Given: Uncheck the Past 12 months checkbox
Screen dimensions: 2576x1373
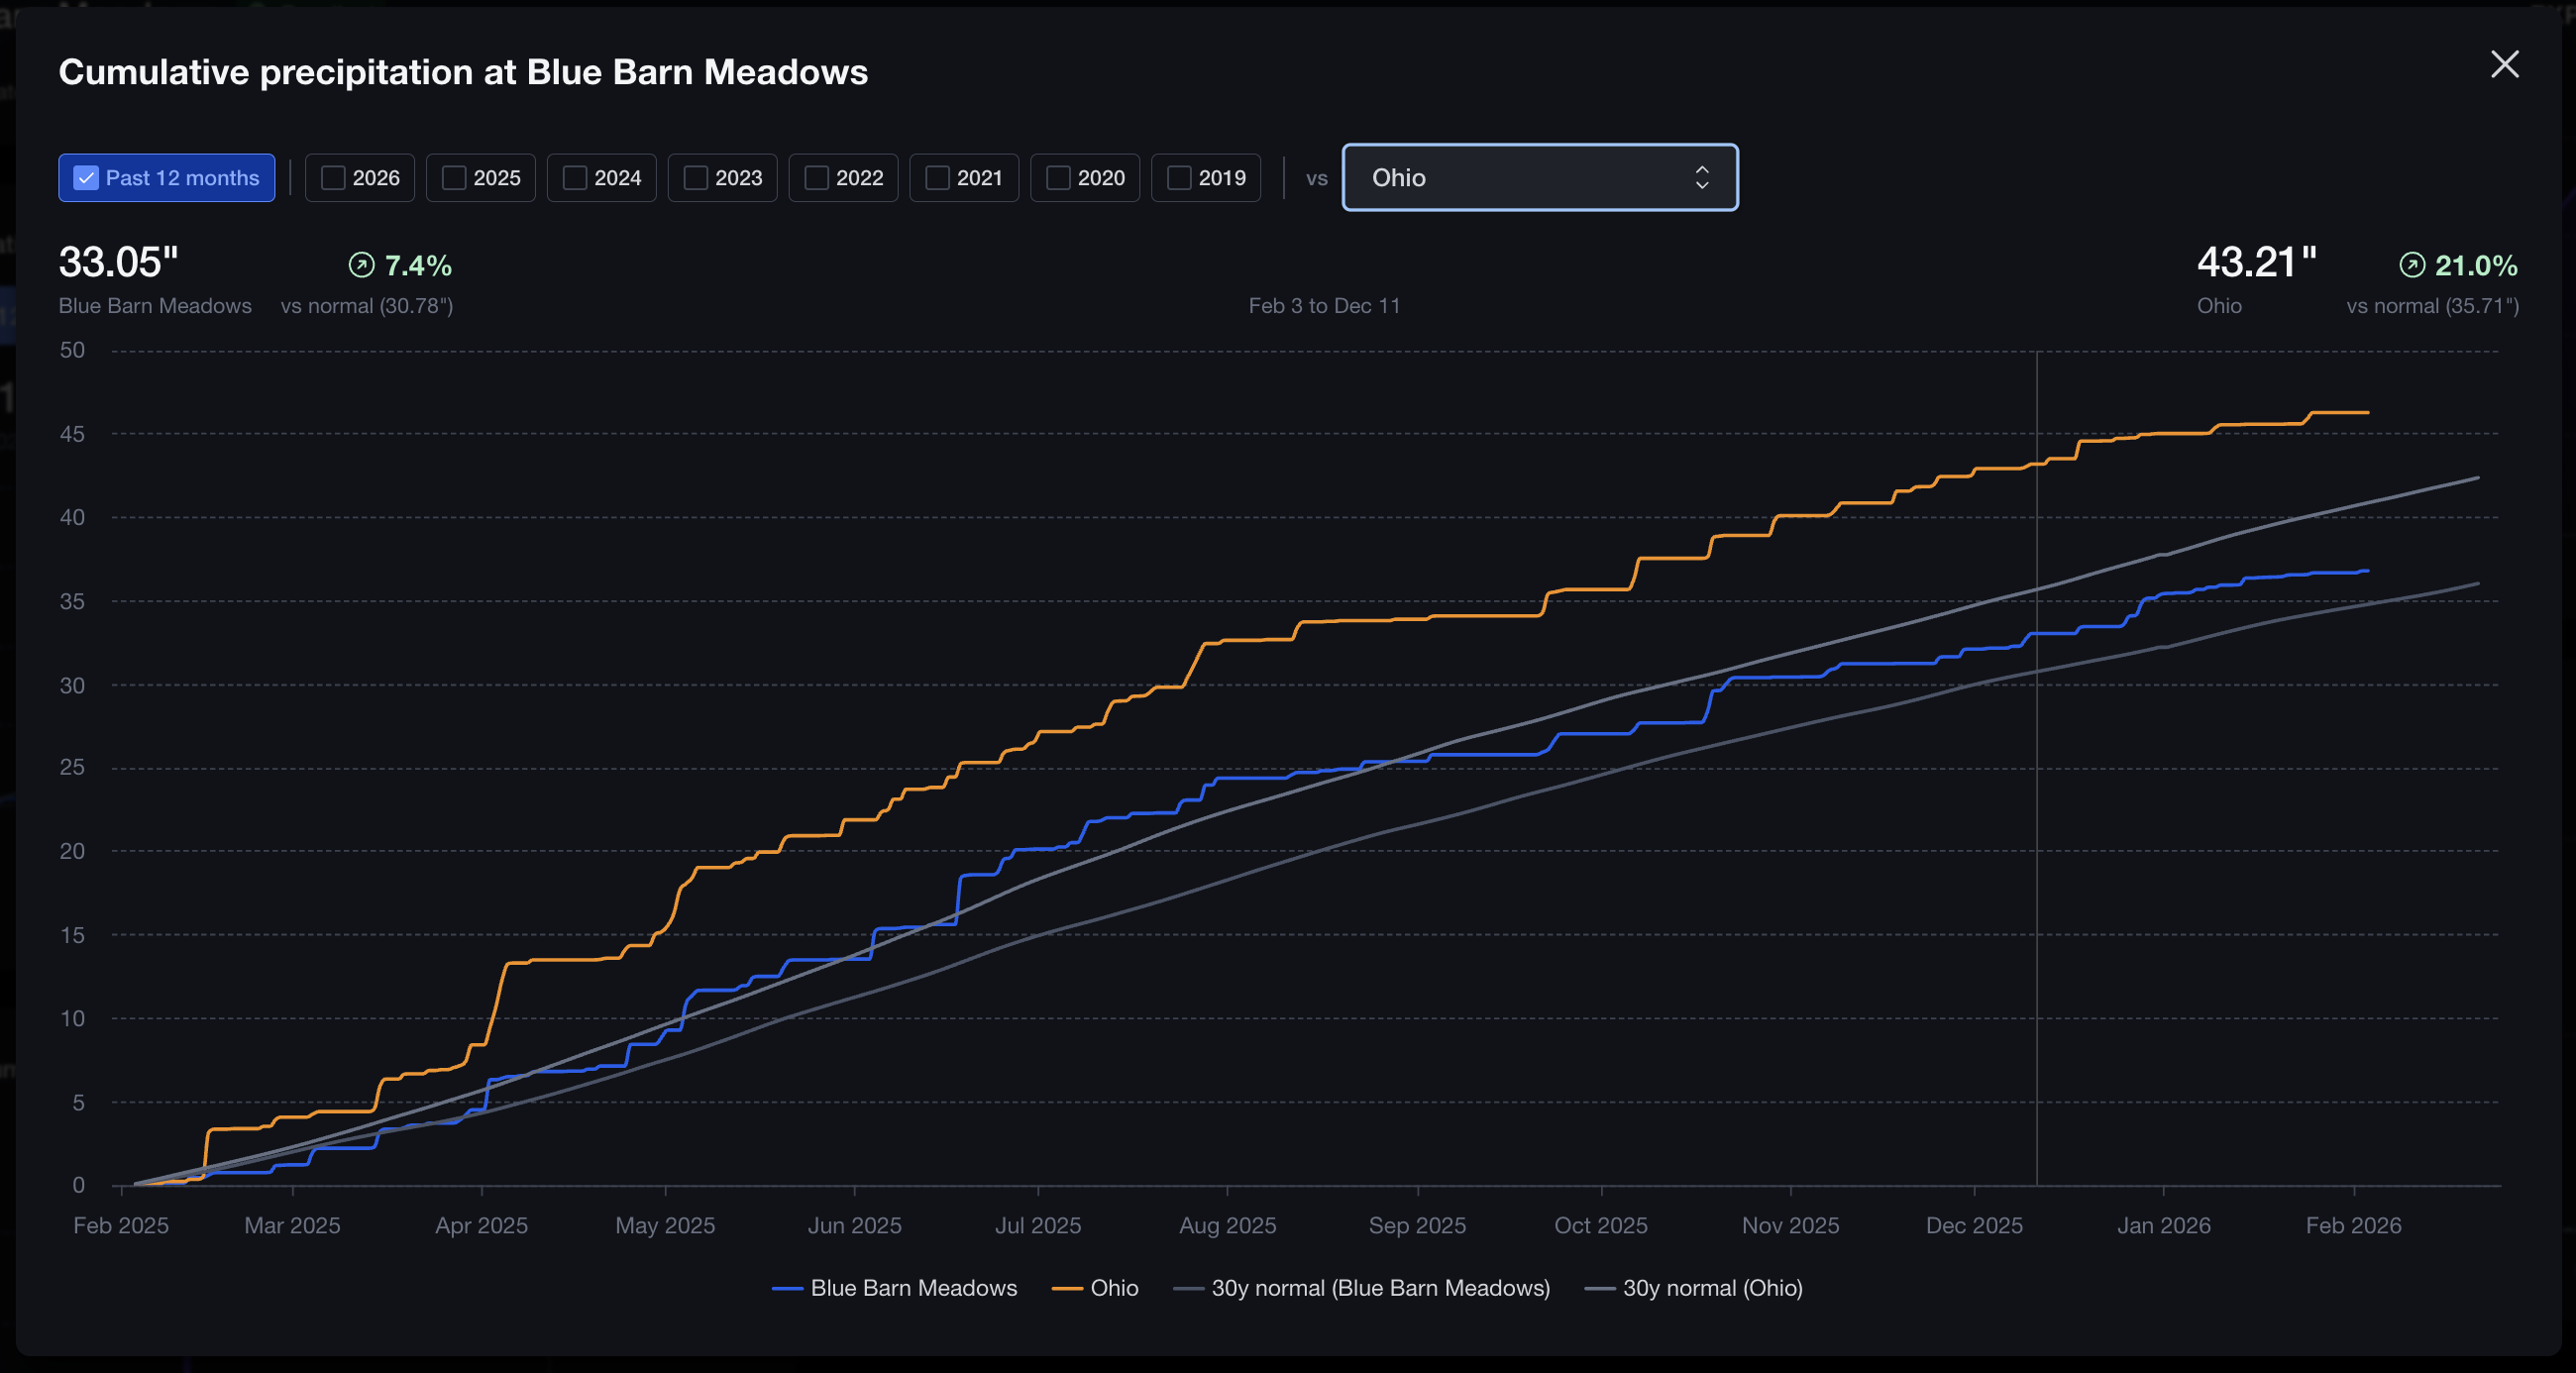Looking at the screenshot, I should (87, 178).
